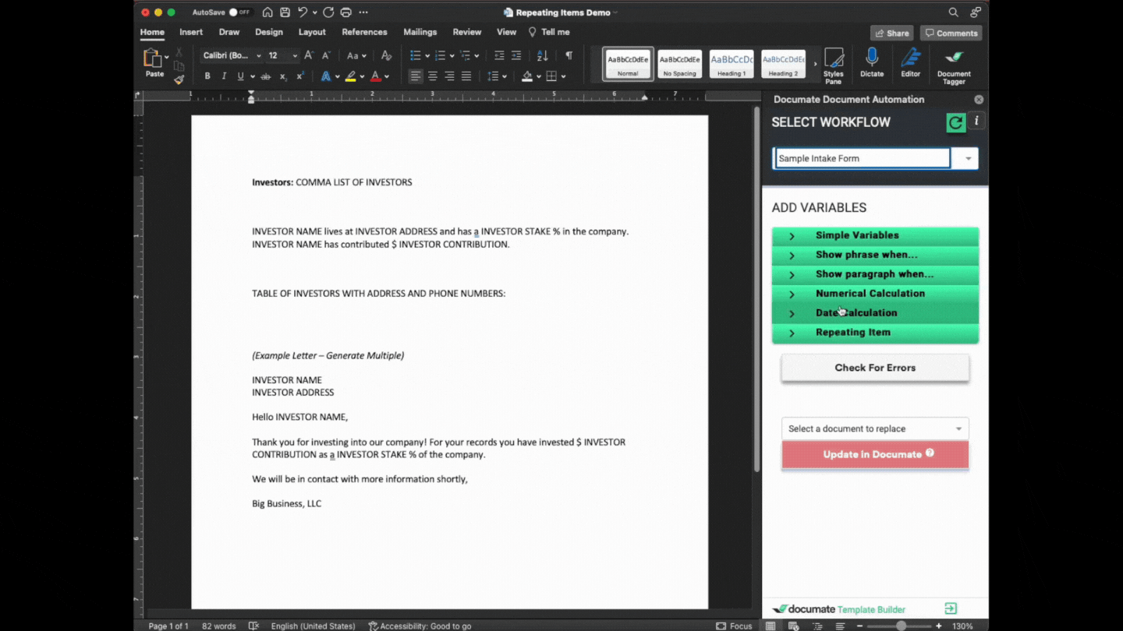Refresh workflows in Documate panel

955,122
